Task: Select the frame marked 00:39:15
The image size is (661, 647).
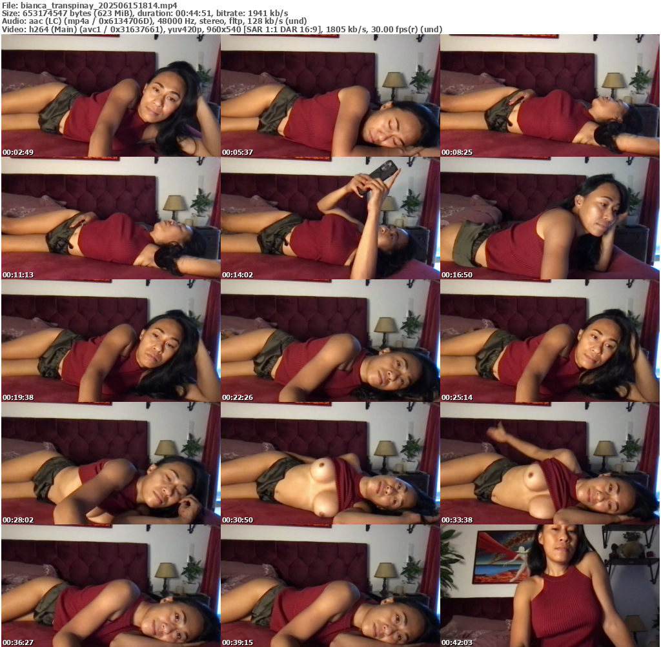Action: point(330,586)
